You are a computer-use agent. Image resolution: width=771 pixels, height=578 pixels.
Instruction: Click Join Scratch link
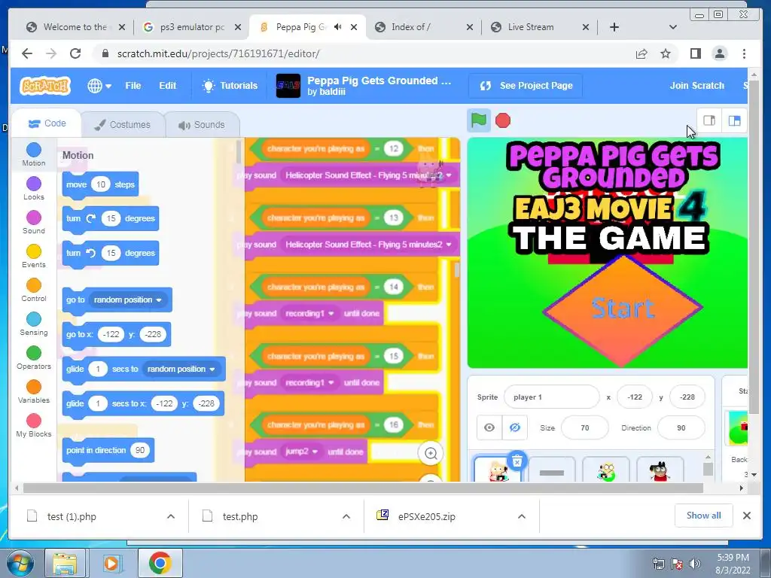pos(696,86)
